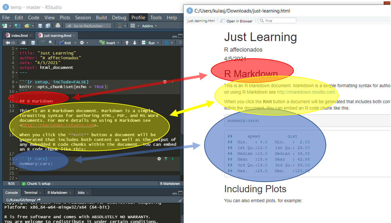Open options gear for cars chunk
Screen dimensions: 391x223
coord(159,158)
